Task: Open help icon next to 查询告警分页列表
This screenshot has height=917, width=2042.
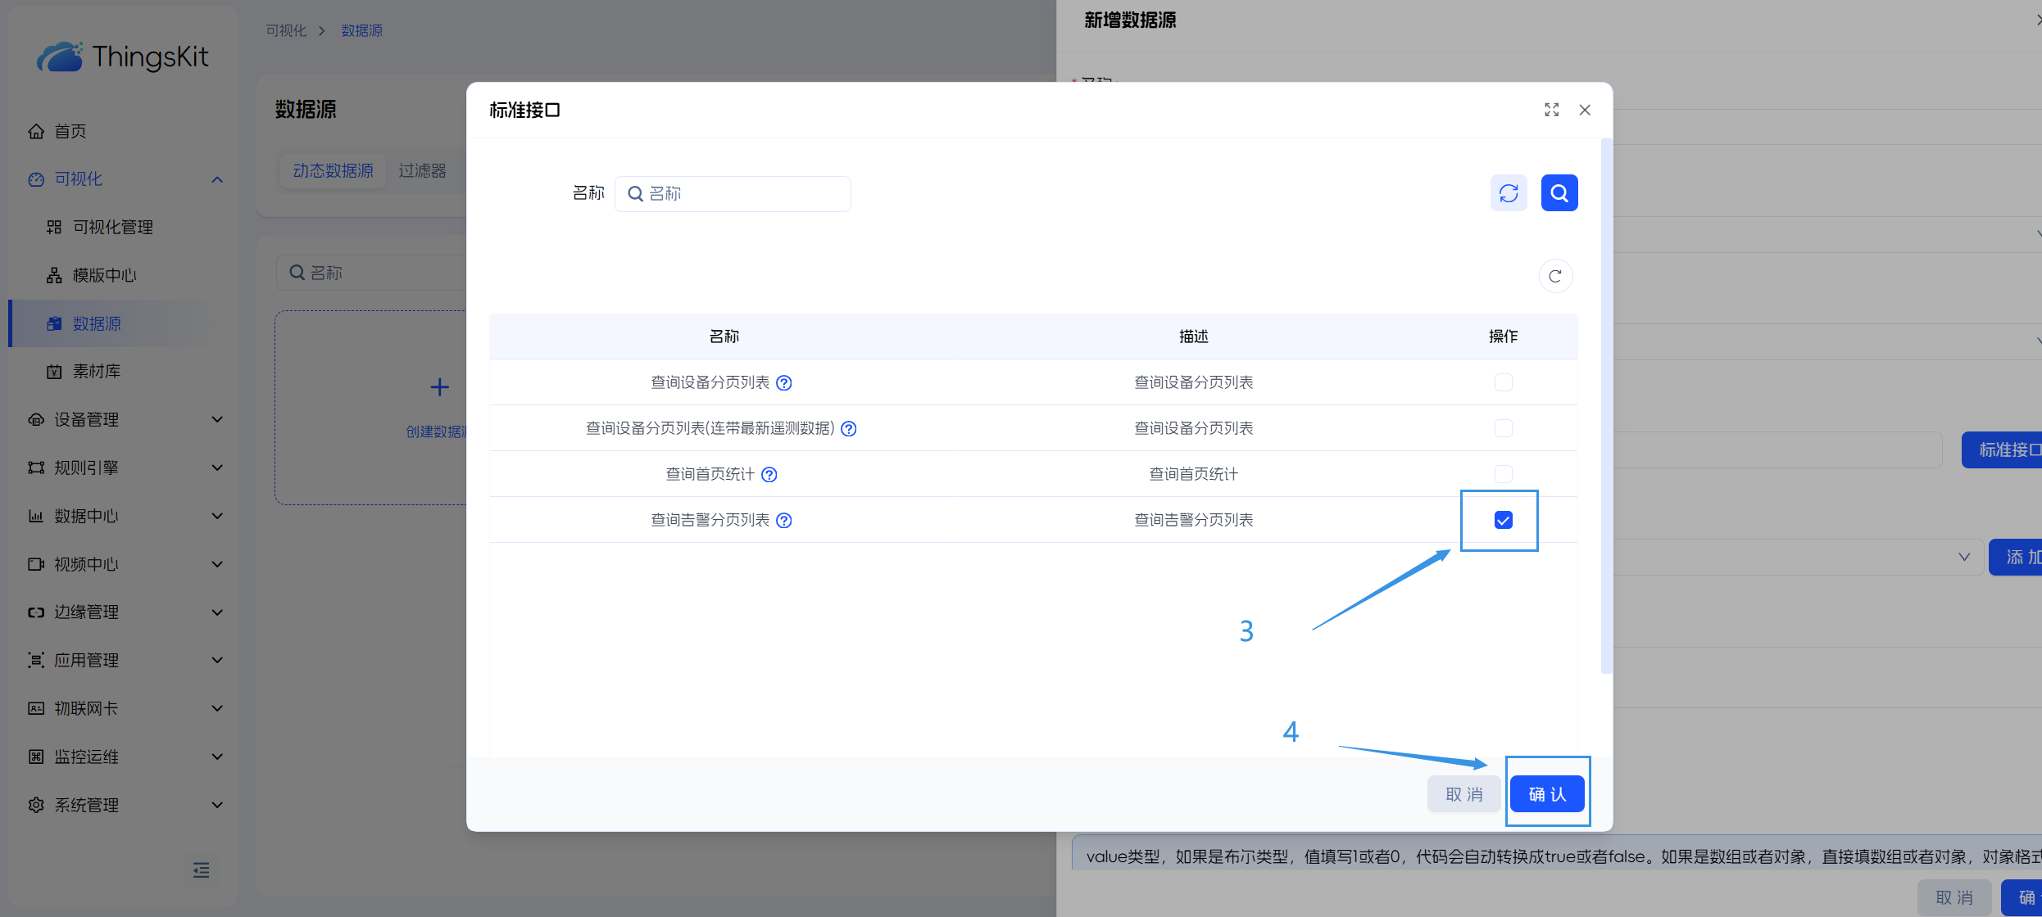Action: pos(784,520)
